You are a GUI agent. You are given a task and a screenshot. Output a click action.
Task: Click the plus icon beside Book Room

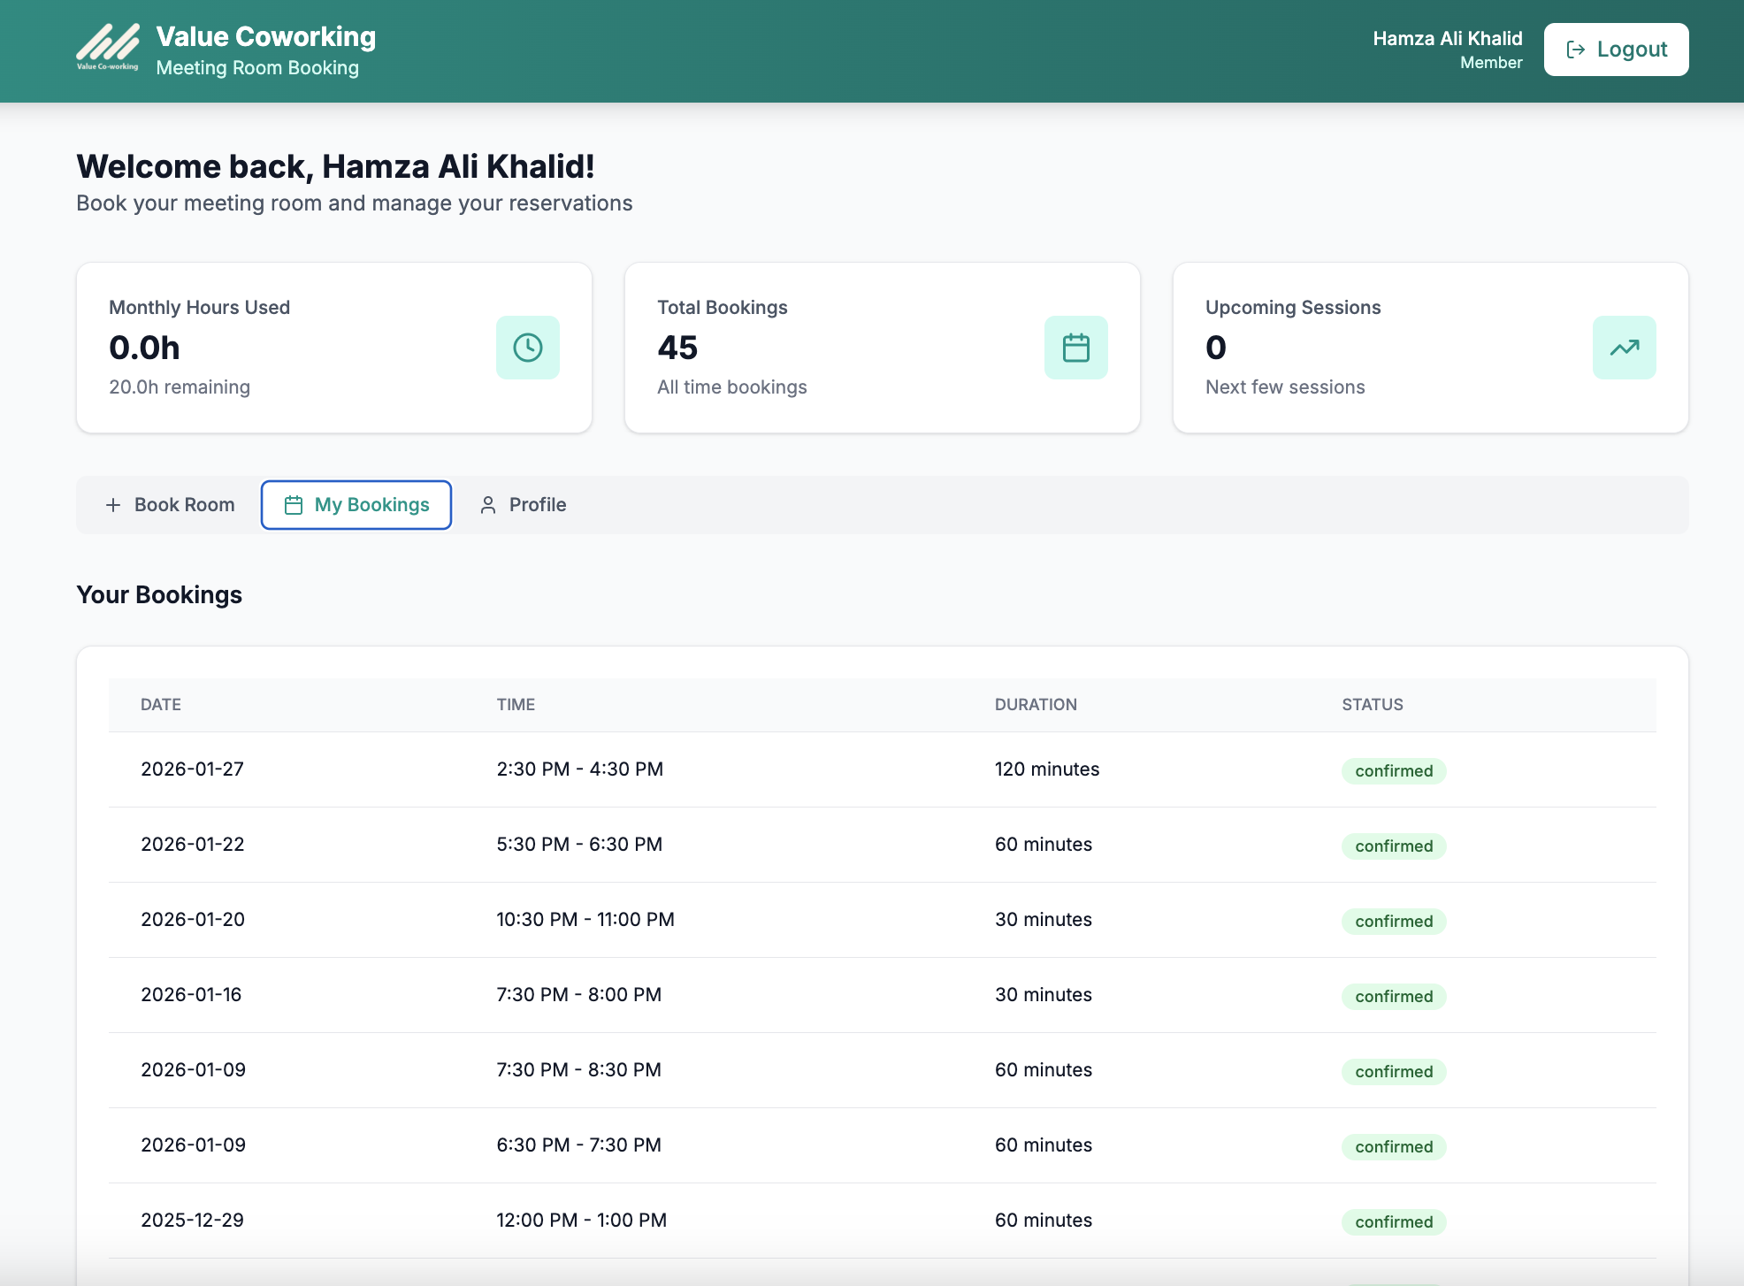(113, 505)
